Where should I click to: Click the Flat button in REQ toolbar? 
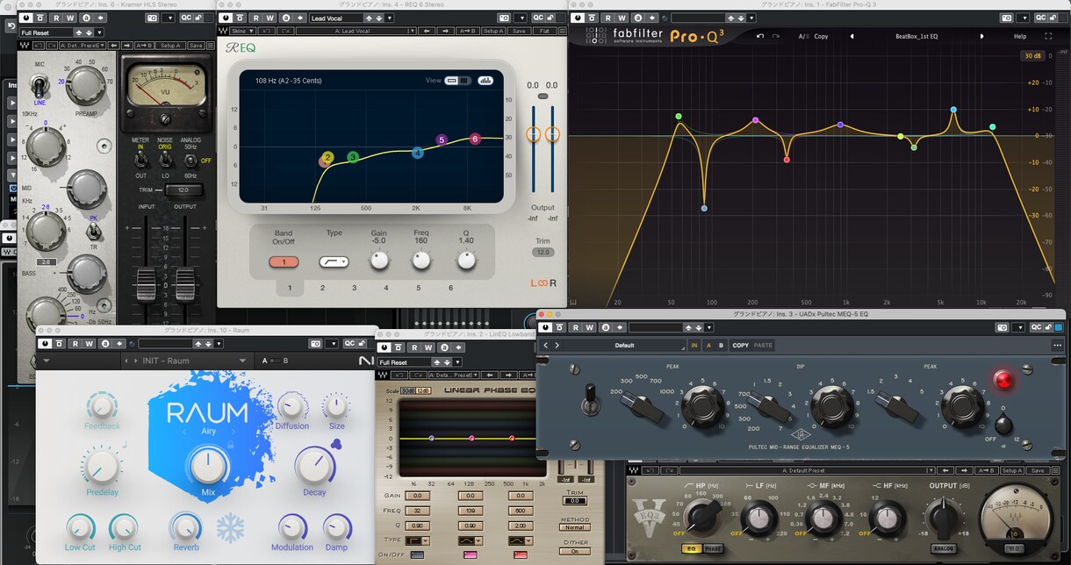544,31
